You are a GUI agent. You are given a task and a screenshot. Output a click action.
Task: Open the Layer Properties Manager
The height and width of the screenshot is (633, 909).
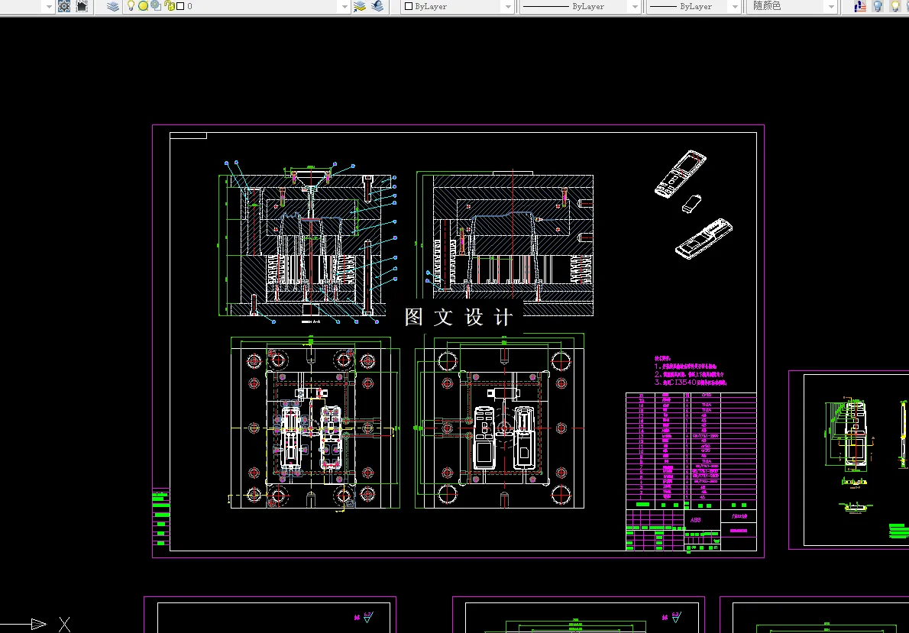point(113,6)
